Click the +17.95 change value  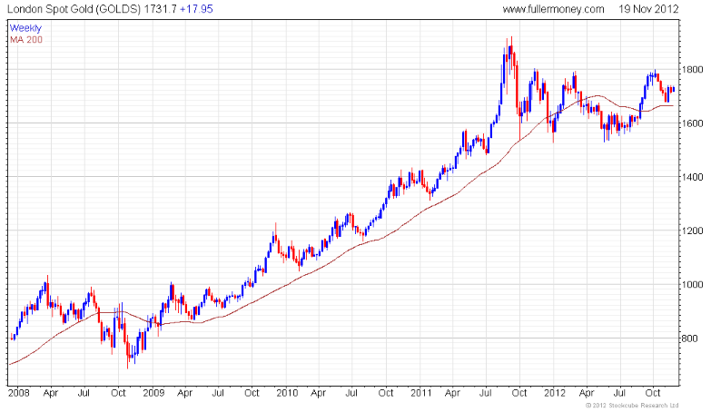coord(196,9)
